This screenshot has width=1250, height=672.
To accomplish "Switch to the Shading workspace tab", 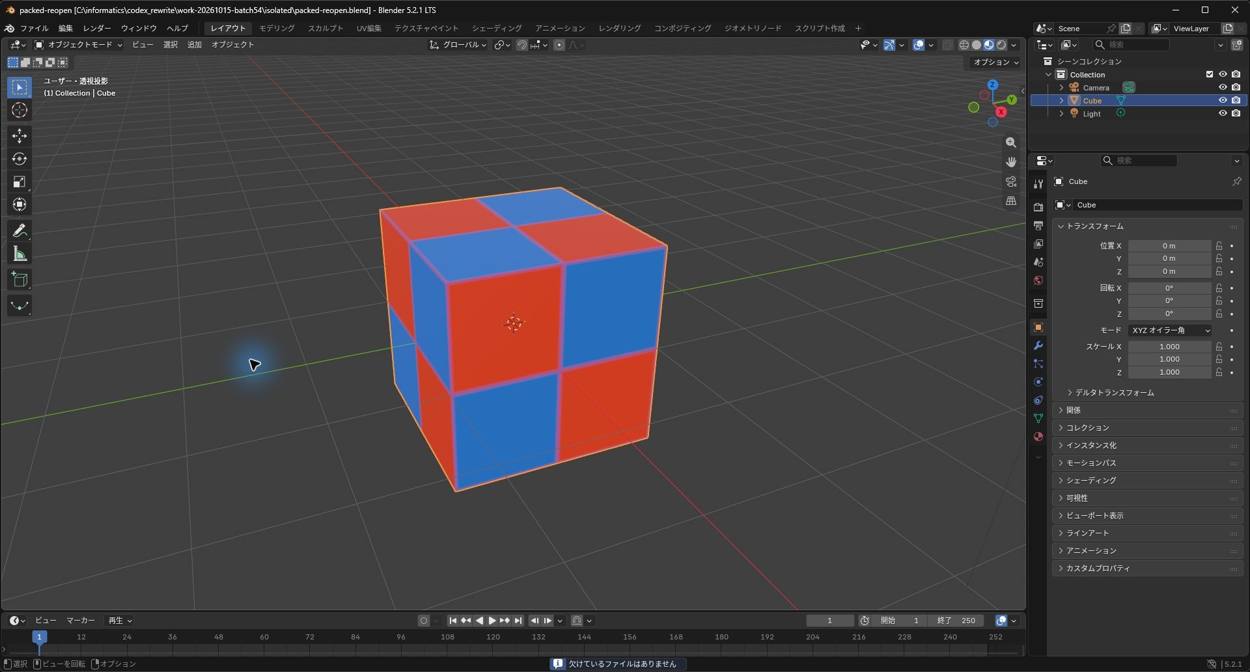I will pyautogui.click(x=497, y=29).
